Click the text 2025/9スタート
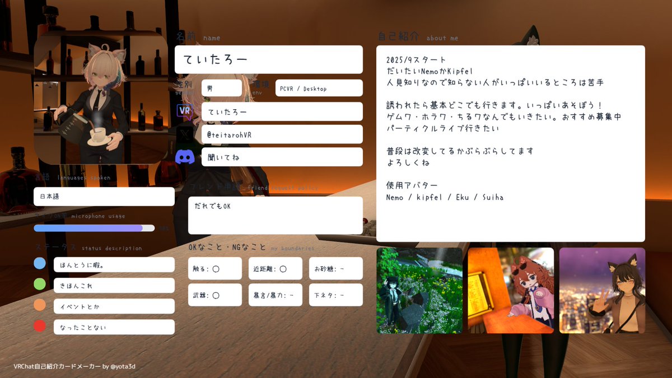 [x=417, y=59]
